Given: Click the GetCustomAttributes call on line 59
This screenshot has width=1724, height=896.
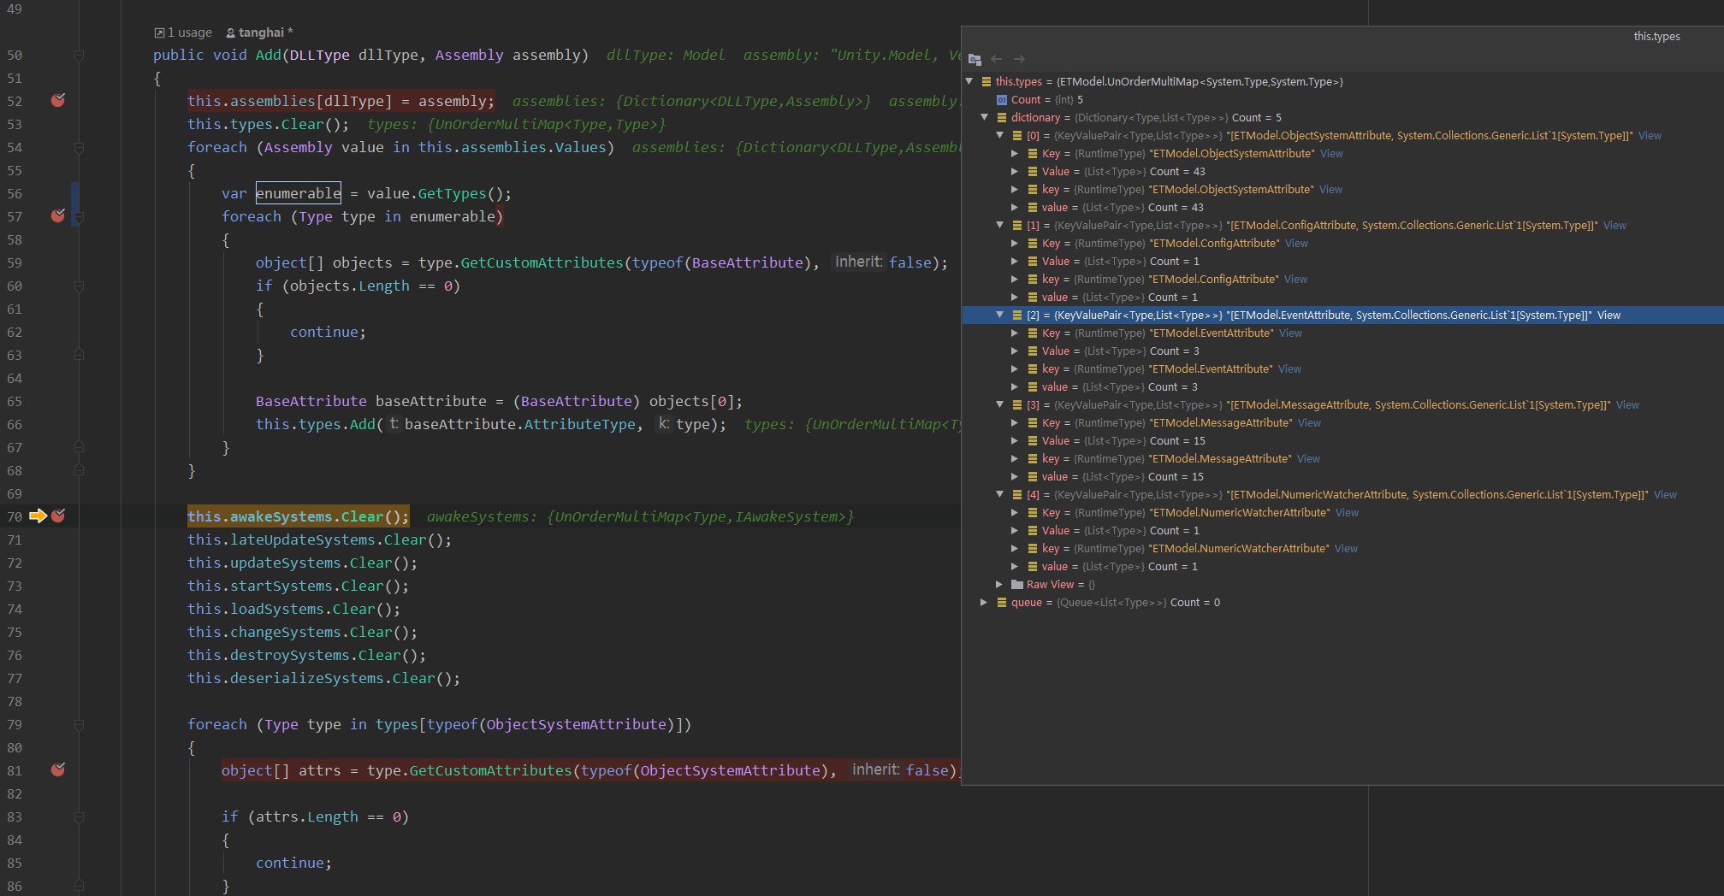Looking at the screenshot, I should (x=542, y=262).
